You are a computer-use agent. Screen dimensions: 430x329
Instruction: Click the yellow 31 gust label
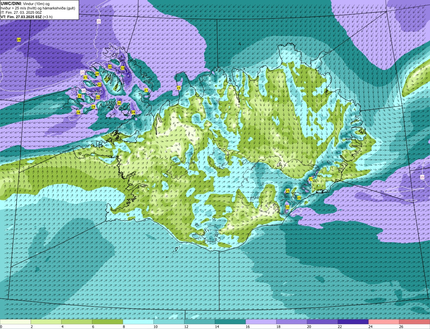[x=99, y=84]
